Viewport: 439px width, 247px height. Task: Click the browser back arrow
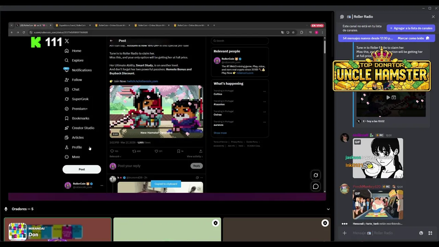point(12,32)
